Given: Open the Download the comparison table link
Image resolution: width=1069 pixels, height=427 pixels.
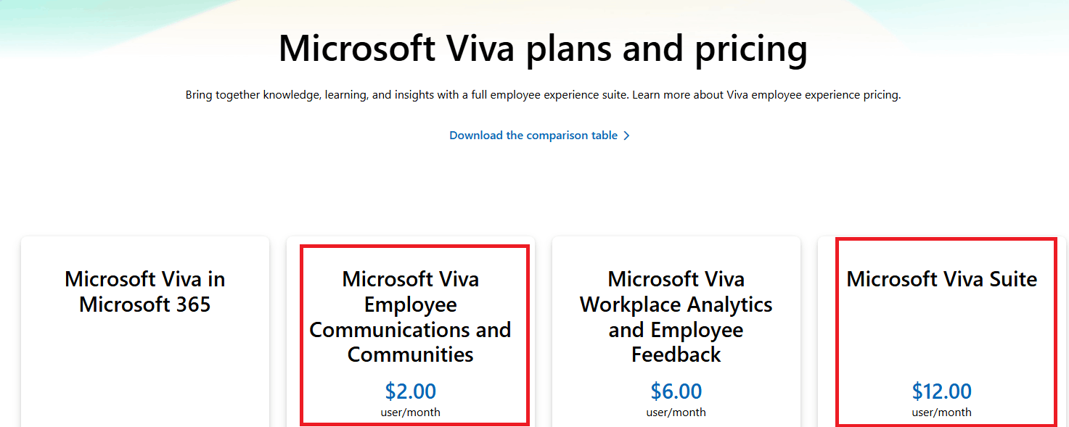Looking at the screenshot, I should tap(534, 135).
